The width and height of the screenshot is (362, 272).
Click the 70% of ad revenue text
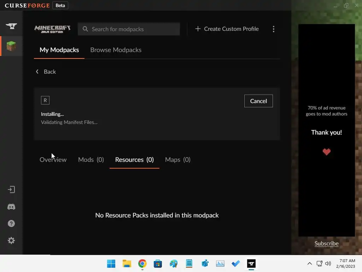pos(326,111)
